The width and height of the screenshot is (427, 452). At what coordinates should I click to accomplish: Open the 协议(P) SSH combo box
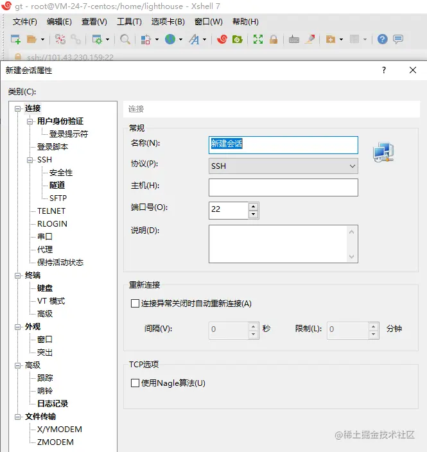pos(283,166)
